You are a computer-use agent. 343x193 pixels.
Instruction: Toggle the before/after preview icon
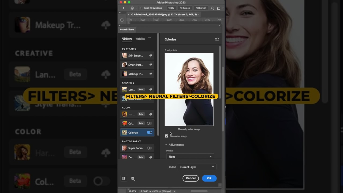click(x=124, y=178)
